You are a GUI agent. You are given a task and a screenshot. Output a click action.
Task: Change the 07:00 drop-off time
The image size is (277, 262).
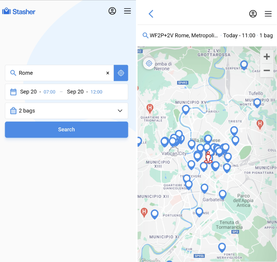(50, 92)
